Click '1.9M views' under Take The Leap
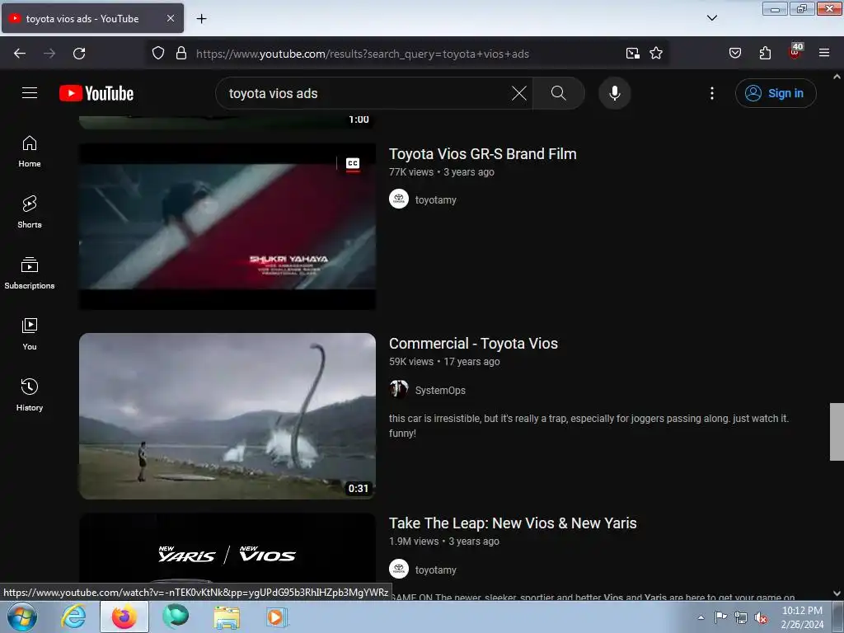The width and height of the screenshot is (844, 633). click(414, 542)
